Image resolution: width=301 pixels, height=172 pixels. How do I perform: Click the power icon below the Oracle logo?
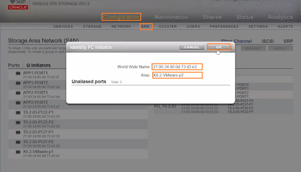10,17
